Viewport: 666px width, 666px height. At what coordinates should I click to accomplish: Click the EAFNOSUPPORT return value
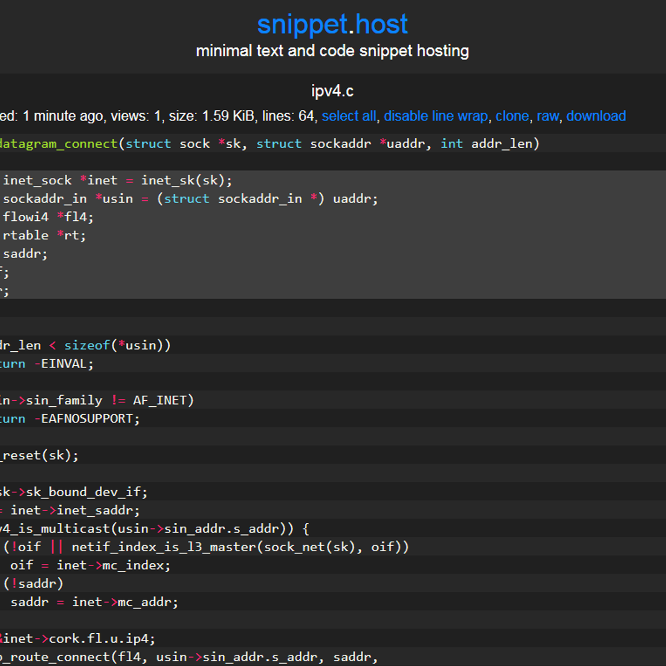[89, 418]
